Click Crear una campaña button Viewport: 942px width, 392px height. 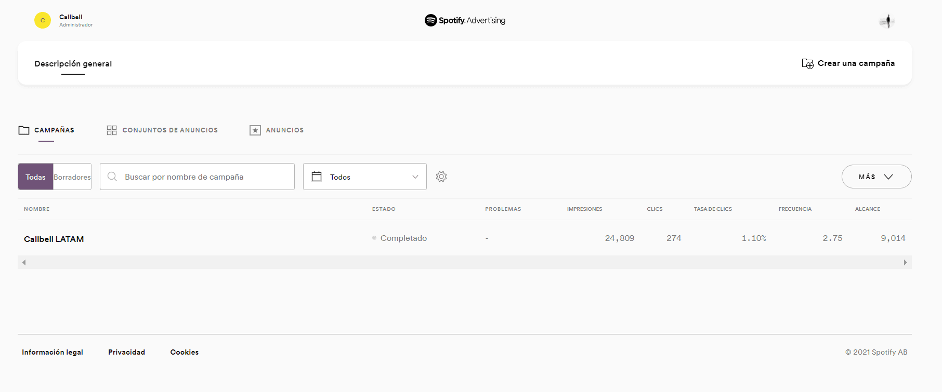coord(848,63)
